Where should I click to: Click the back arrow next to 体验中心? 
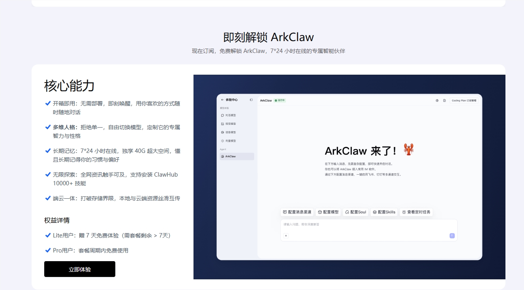(222, 100)
